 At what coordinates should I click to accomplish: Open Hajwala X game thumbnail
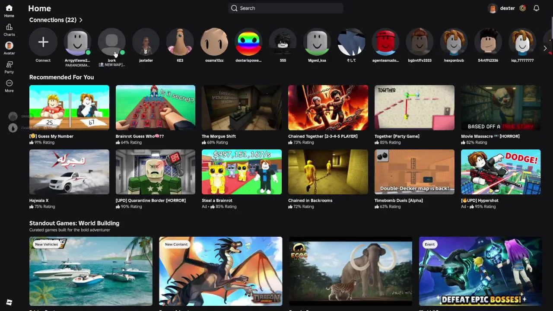[69, 172]
